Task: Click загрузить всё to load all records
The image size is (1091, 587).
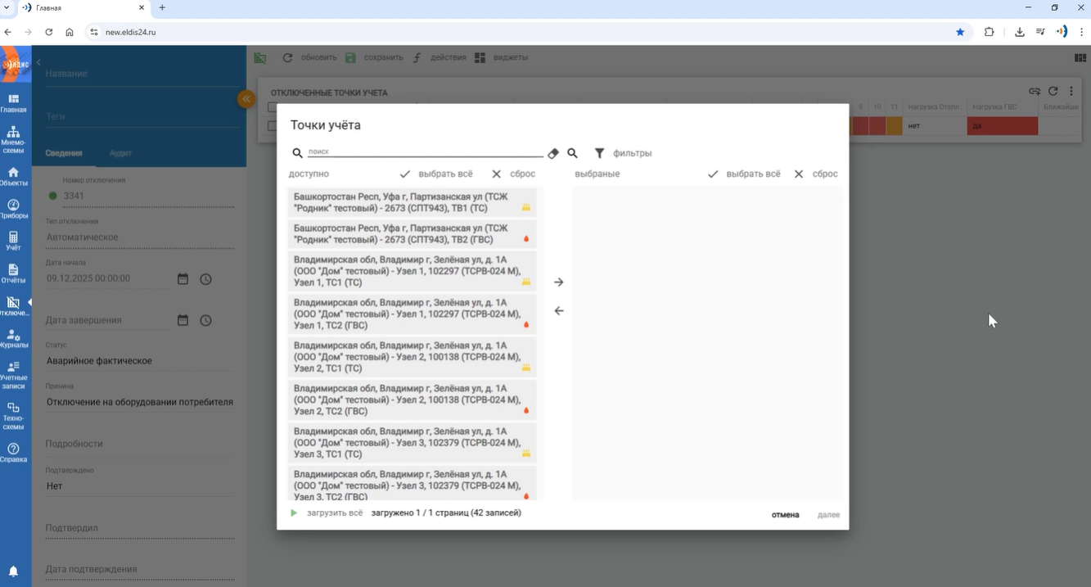Action: [327, 513]
